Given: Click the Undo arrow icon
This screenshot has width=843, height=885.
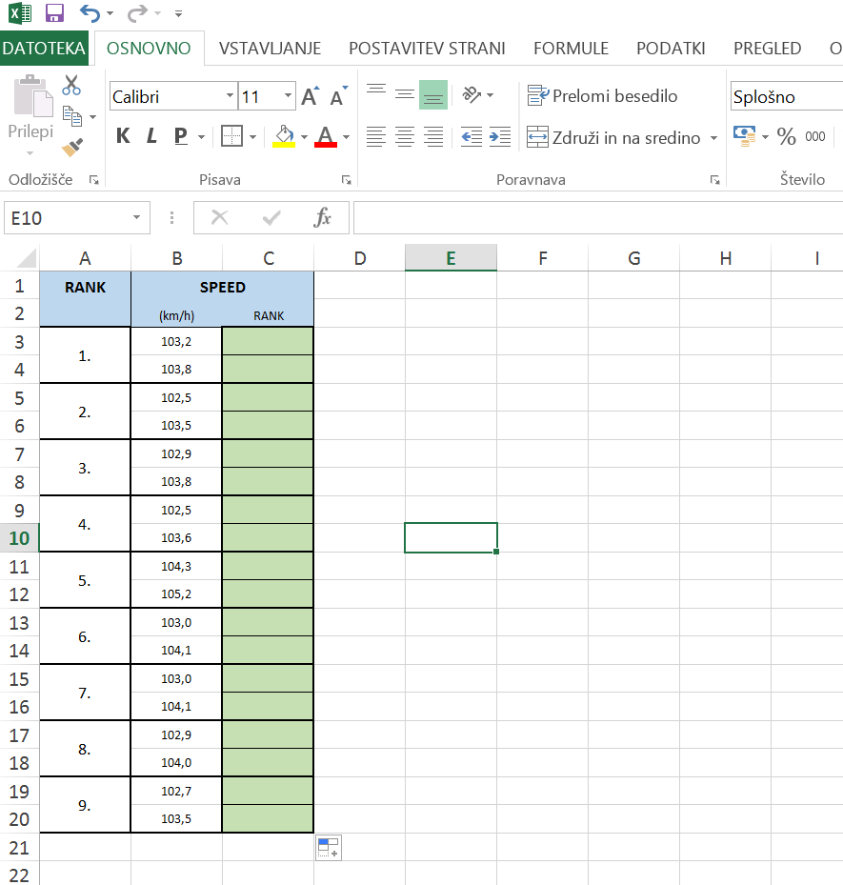Looking at the screenshot, I should coord(90,13).
